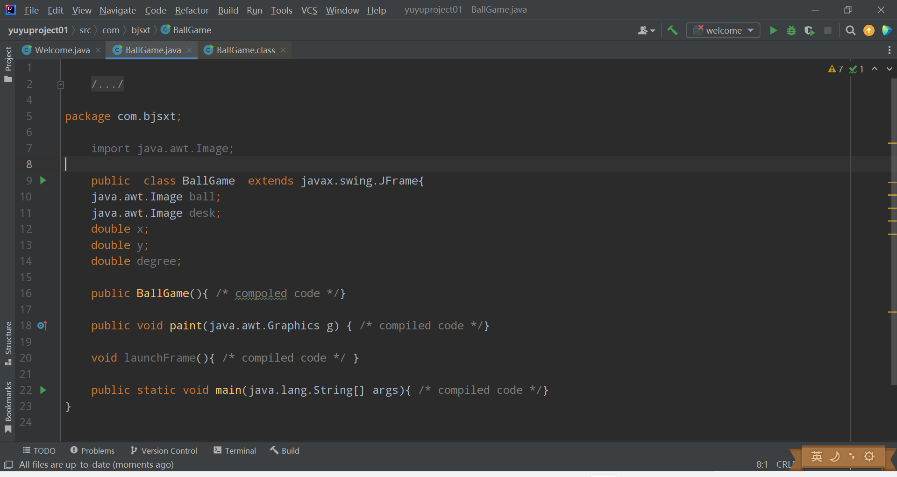Click the yuyuproject01 breadcrumb

tap(38, 30)
